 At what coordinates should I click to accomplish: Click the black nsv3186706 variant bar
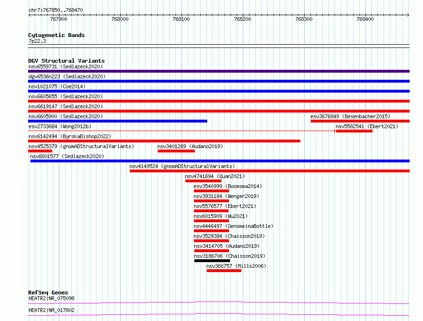point(212,261)
